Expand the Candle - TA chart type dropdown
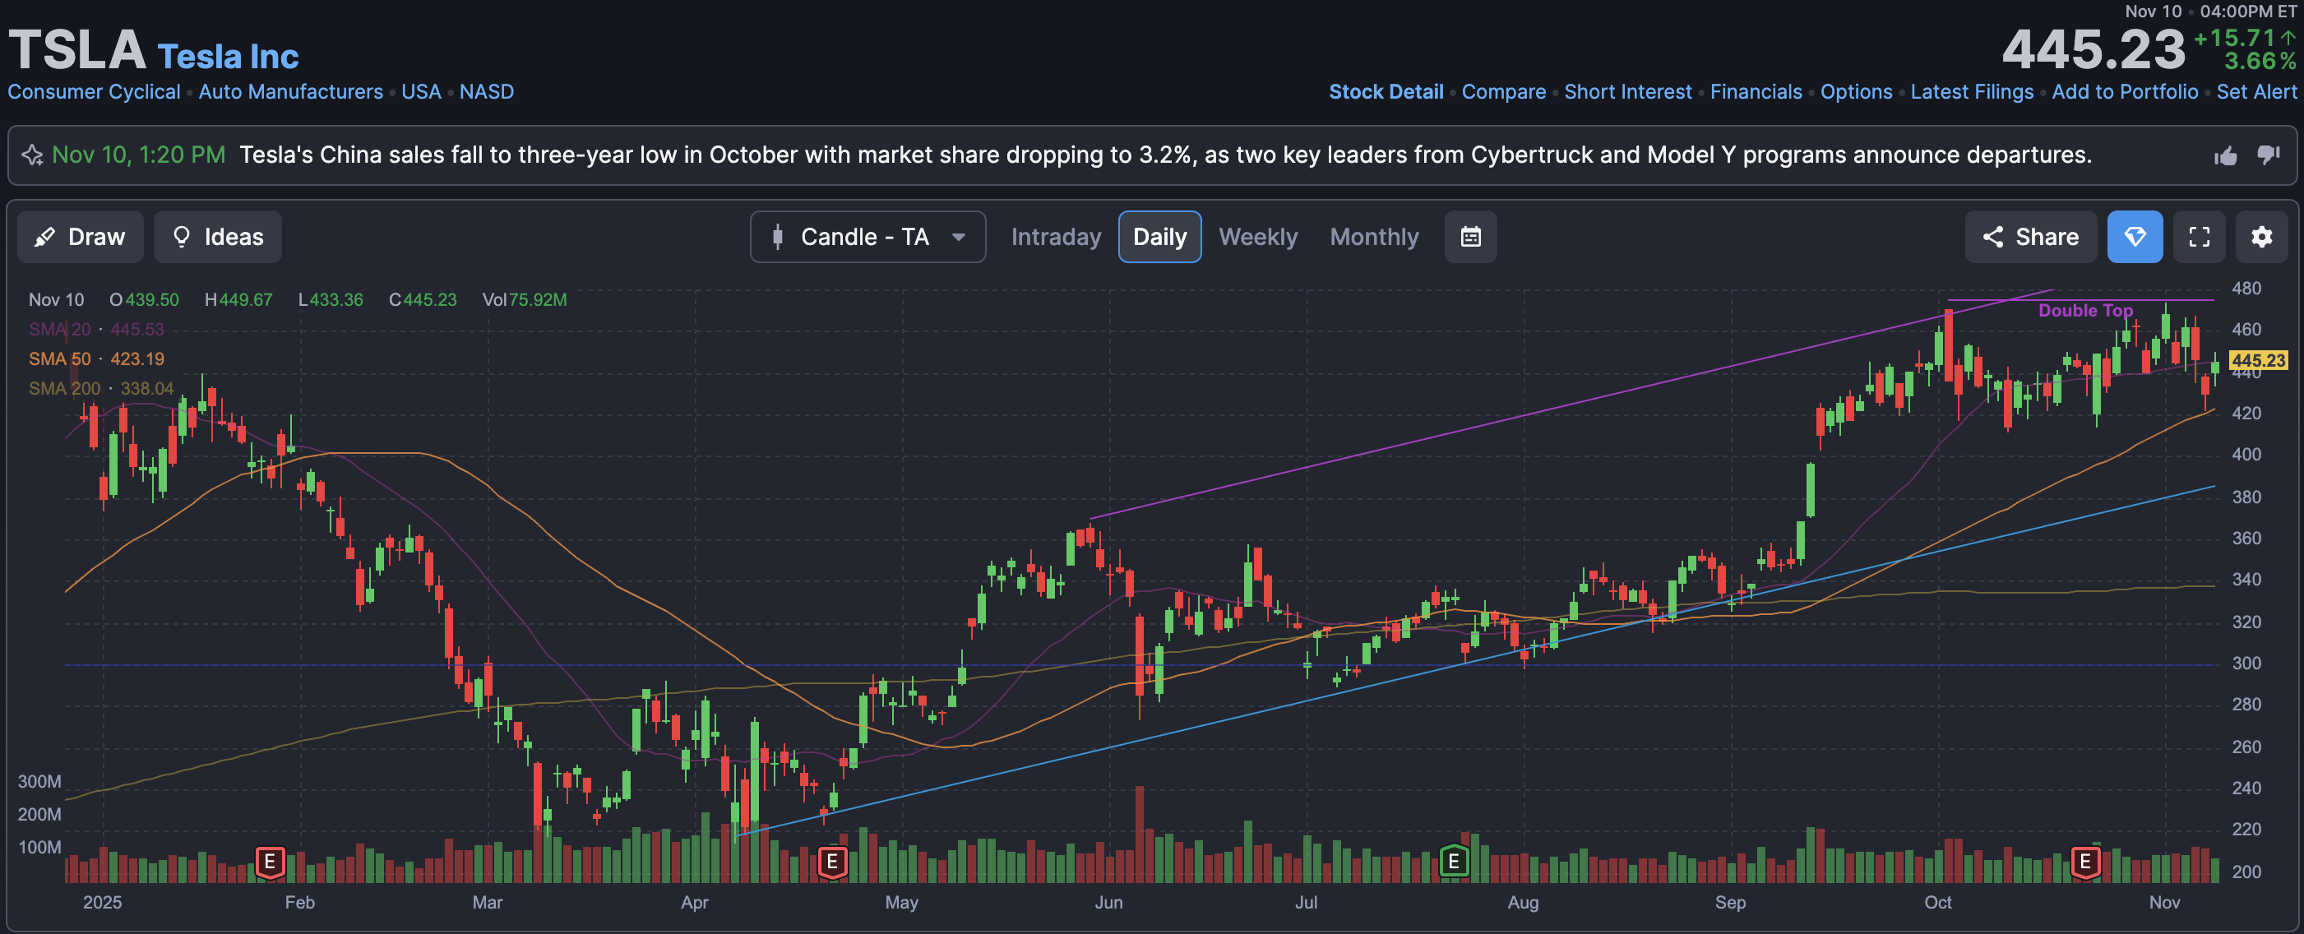This screenshot has height=934, width=2304. pyautogui.click(x=864, y=237)
